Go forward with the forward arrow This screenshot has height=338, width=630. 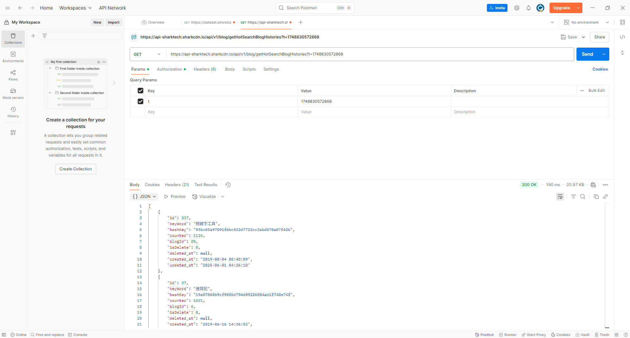(x=32, y=8)
